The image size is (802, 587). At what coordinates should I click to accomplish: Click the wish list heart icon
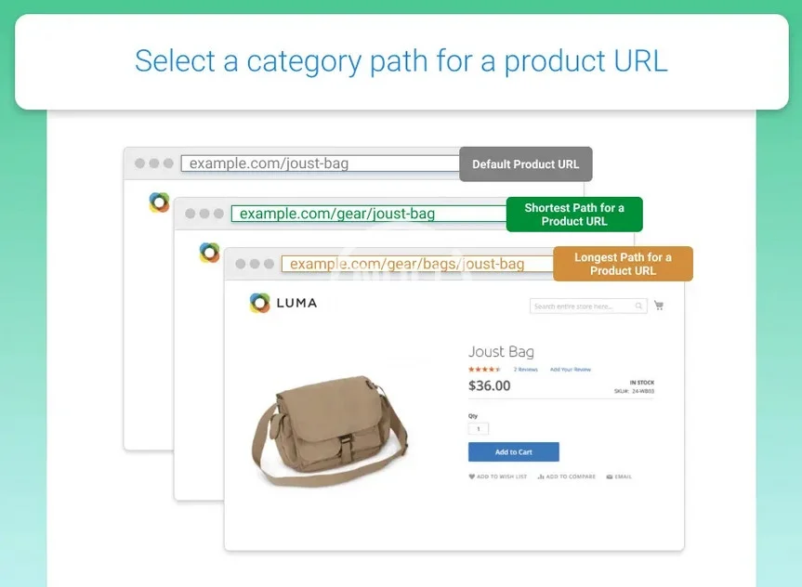click(472, 476)
